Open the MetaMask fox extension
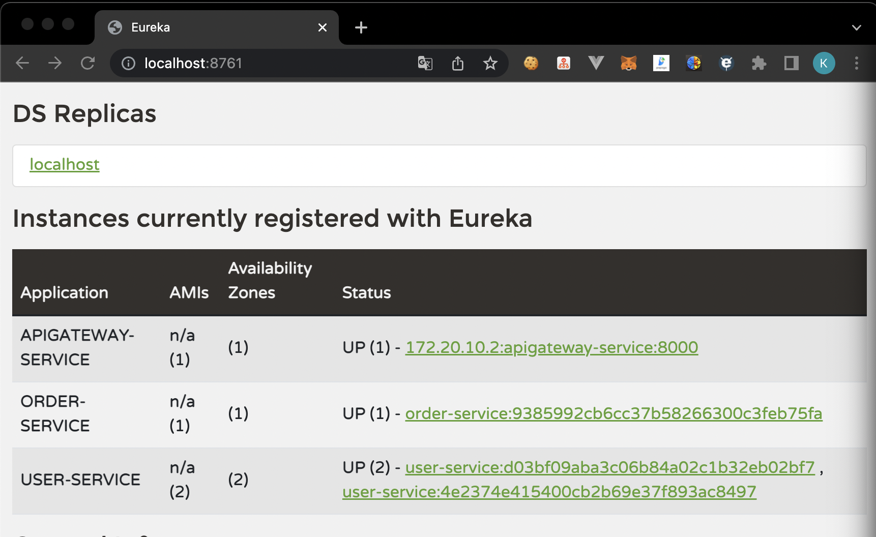 tap(629, 63)
